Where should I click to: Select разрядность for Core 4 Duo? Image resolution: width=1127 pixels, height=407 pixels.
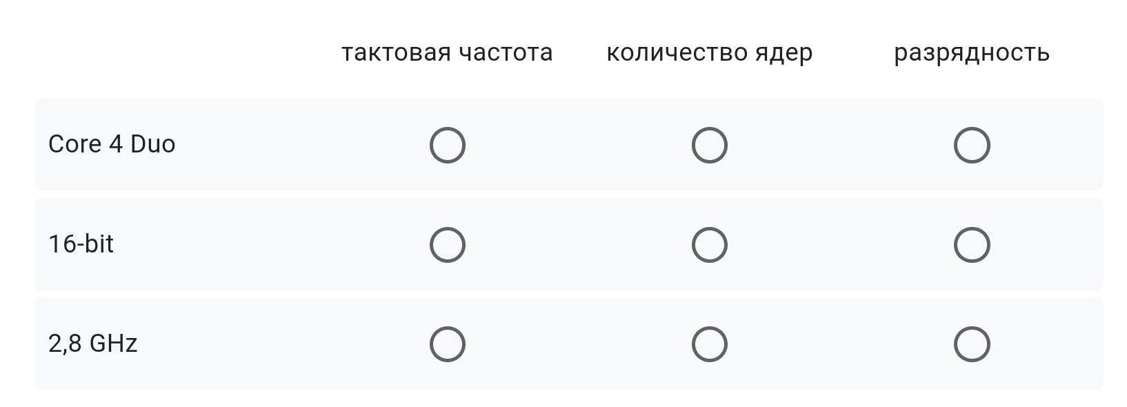pos(971,145)
